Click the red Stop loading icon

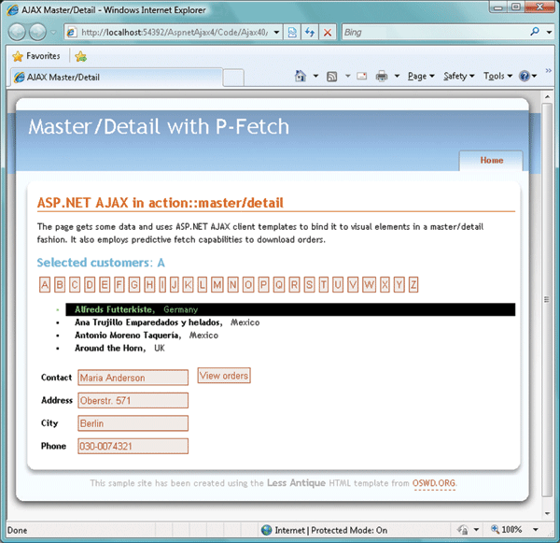click(328, 33)
